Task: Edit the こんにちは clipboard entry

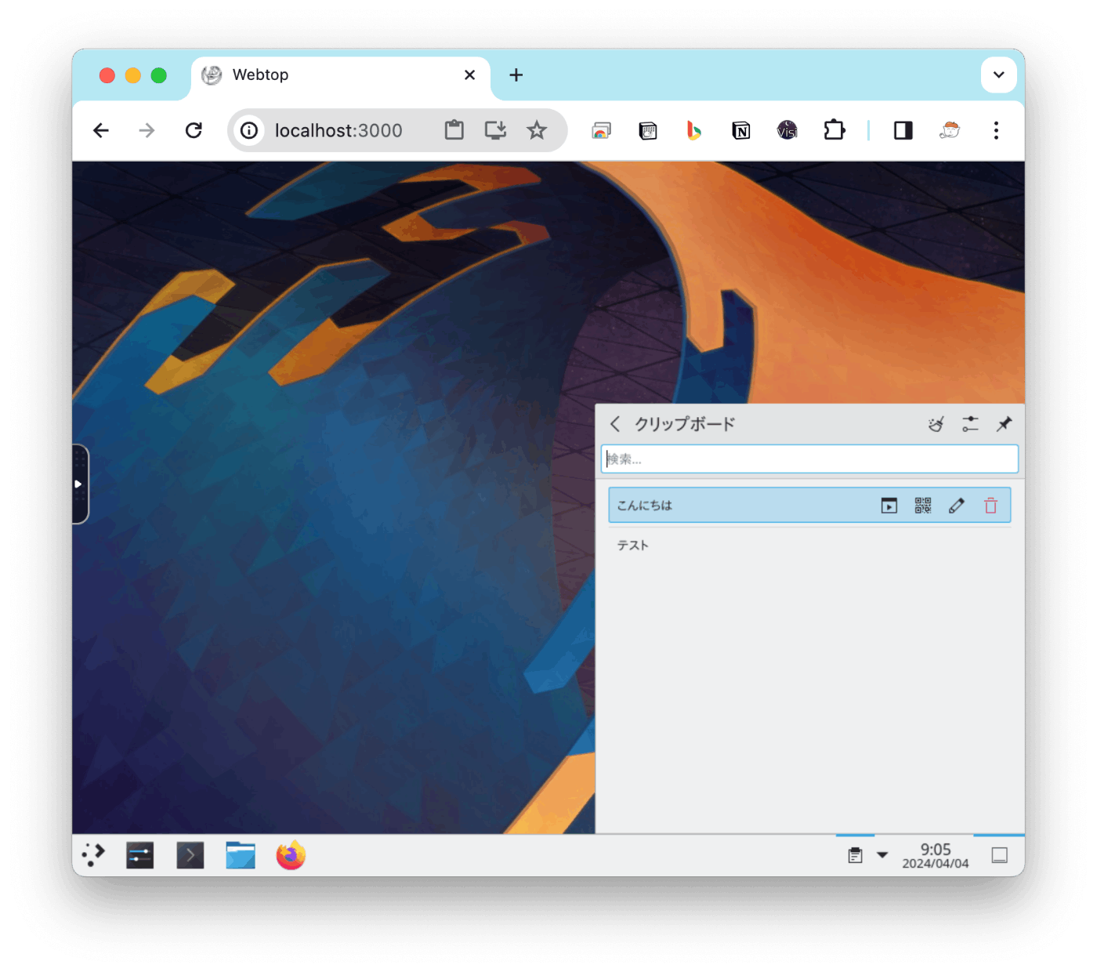Action: click(x=957, y=506)
